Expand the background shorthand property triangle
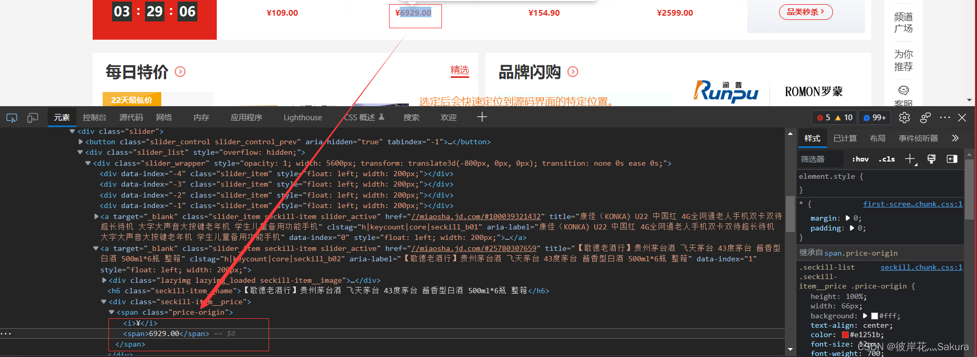 point(865,316)
